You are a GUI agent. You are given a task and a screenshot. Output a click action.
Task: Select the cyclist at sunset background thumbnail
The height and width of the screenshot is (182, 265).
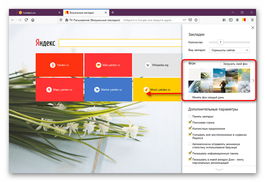[x=219, y=87]
